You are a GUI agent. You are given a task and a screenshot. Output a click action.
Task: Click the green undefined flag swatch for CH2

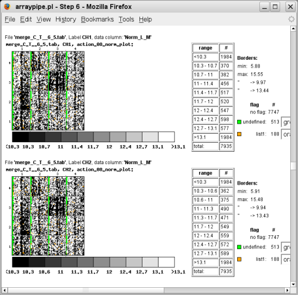(240, 247)
